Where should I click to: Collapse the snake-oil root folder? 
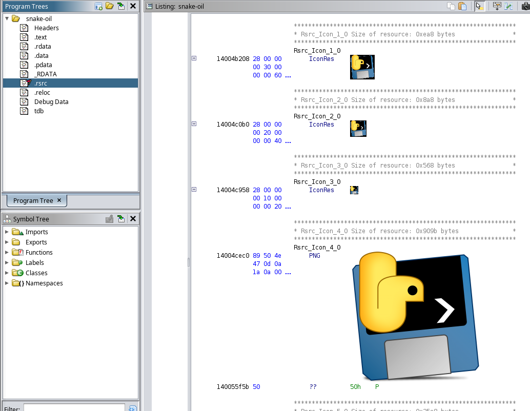coord(7,18)
